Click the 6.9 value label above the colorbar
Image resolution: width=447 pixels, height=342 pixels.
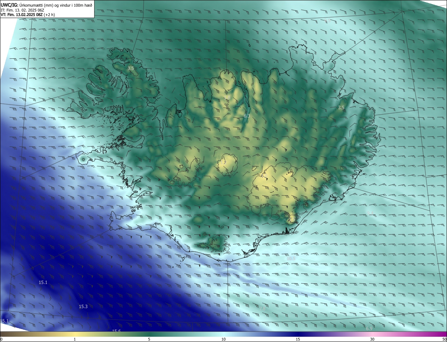[x=369, y=328]
